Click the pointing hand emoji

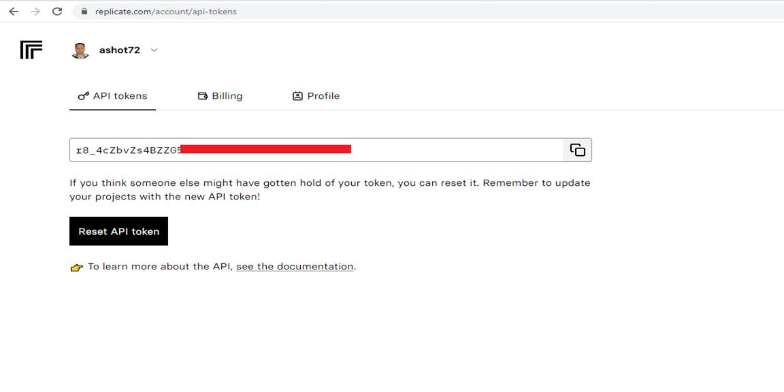click(x=76, y=267)
